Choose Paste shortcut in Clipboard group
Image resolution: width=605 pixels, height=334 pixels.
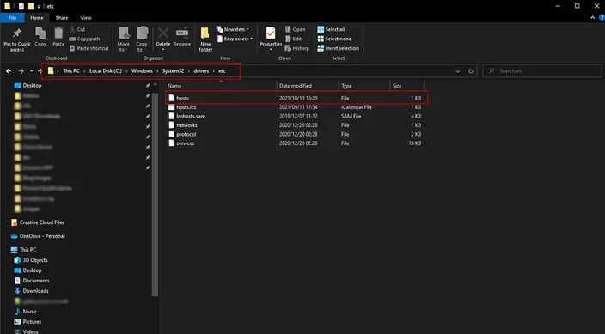click(x=89, y=48)
